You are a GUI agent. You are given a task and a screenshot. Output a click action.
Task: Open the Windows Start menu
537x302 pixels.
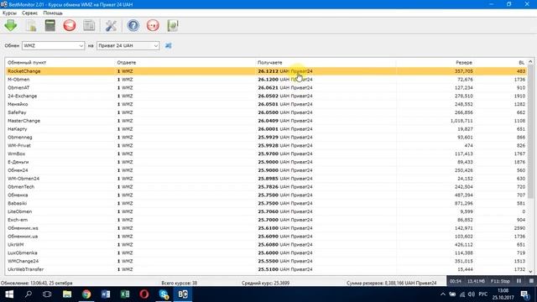9,294
